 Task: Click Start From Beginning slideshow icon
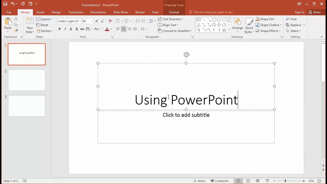click(31, 4)
